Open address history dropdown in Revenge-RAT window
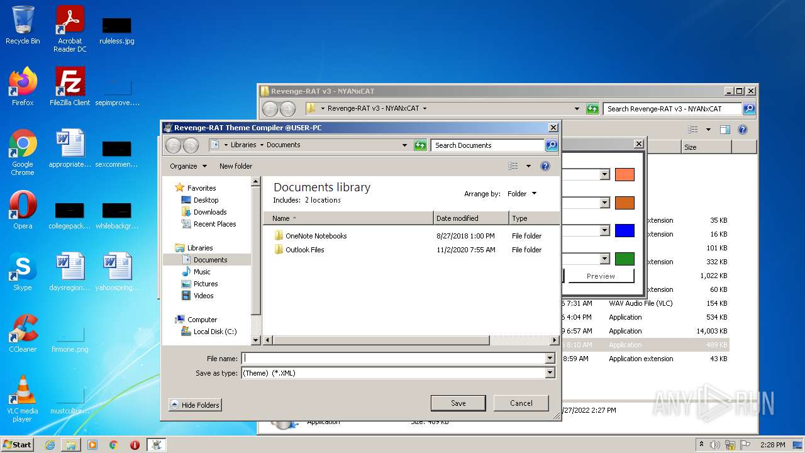 [577, 109]
